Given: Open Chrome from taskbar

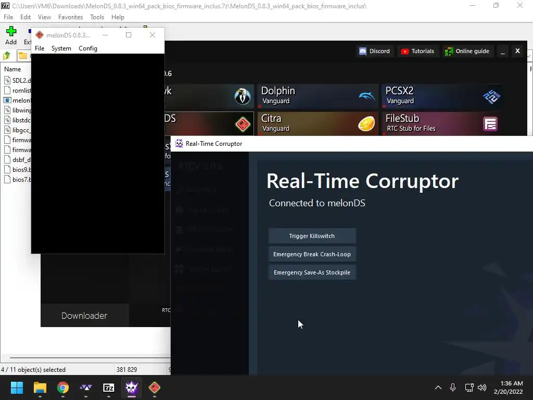Looking at the screenshot, I should coord(62,387).
